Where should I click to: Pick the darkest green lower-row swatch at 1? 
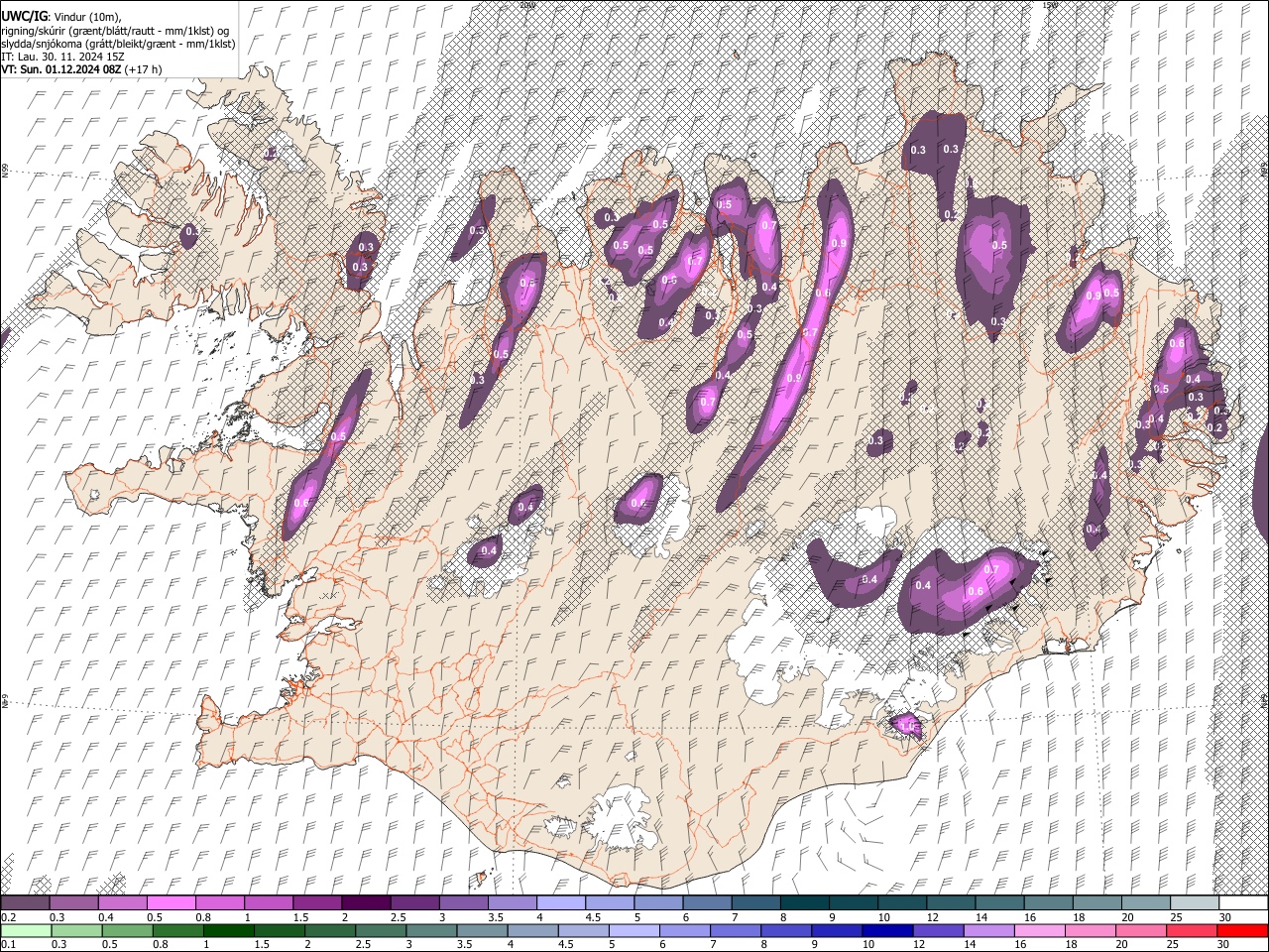pyautogui.click(x=229, y=931)
